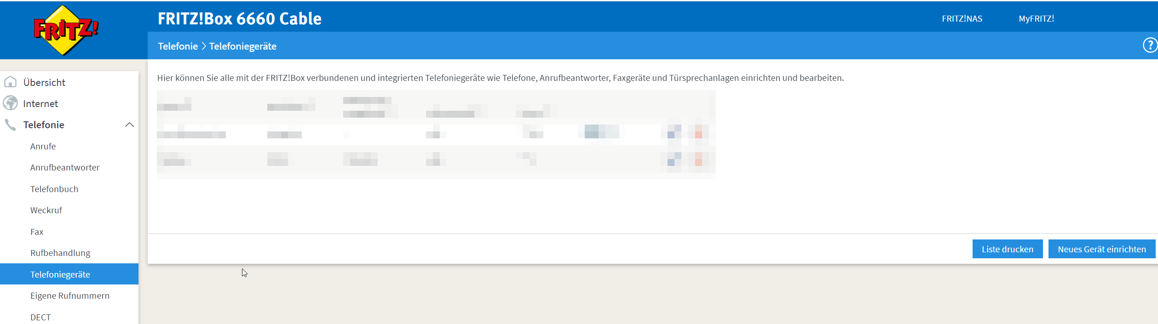Viewport: 1158px width, 324px height.
Task: Click the Internet globe icon
Action: click(x=10, y=103)
